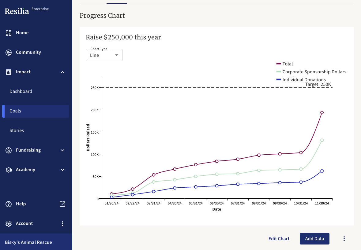361x250 pixels.
Task: Click the Impact bar-chart icon
Action: (8, 72)
